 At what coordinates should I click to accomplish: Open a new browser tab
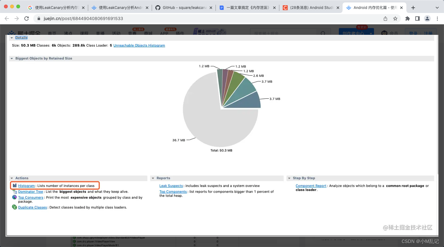coord(413,8)
